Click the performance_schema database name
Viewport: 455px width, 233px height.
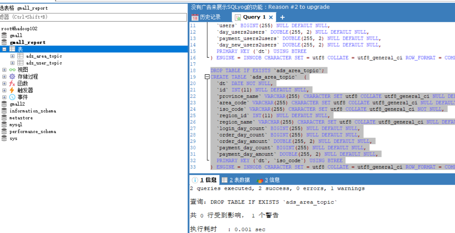[x=33, y=132]
